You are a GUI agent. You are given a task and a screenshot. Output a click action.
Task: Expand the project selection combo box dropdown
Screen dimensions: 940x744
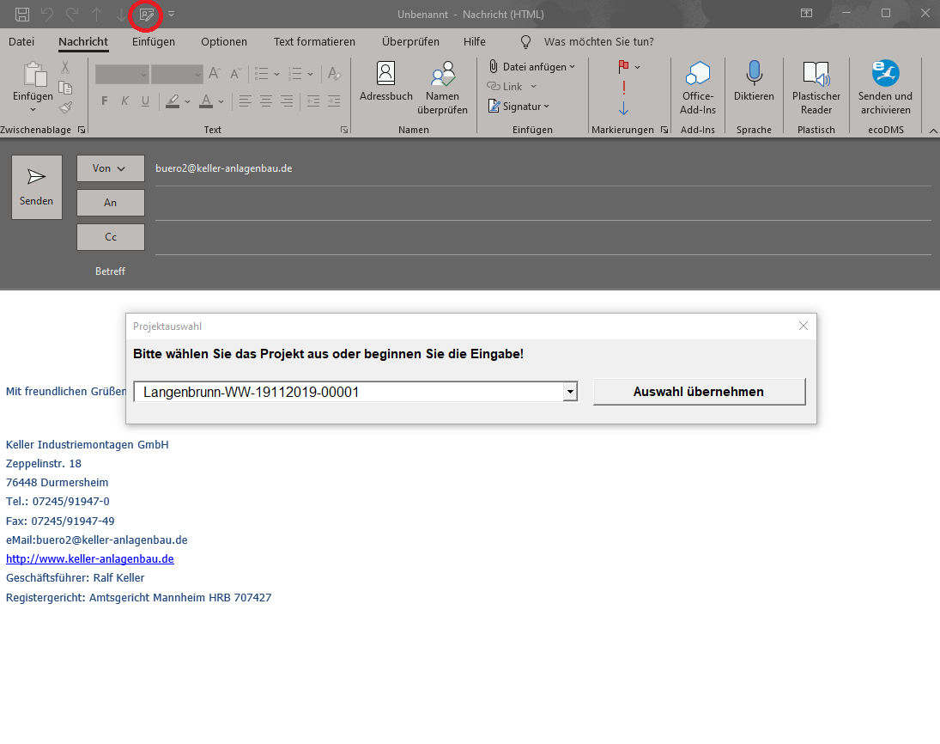point(569,392)
